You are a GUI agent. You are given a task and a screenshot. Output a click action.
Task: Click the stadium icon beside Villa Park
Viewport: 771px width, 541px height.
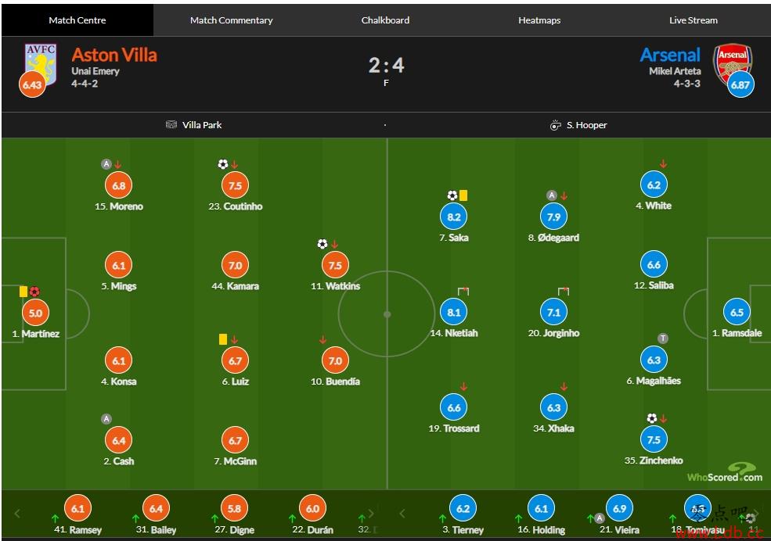coord(171,124)
